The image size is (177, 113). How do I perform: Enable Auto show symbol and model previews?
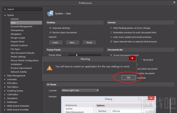(111, 37)
